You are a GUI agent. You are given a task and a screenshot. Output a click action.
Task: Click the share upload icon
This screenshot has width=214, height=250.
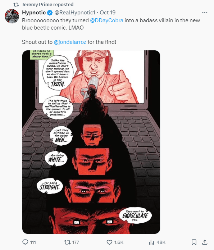pyautogui.click(x=205, y=242)
